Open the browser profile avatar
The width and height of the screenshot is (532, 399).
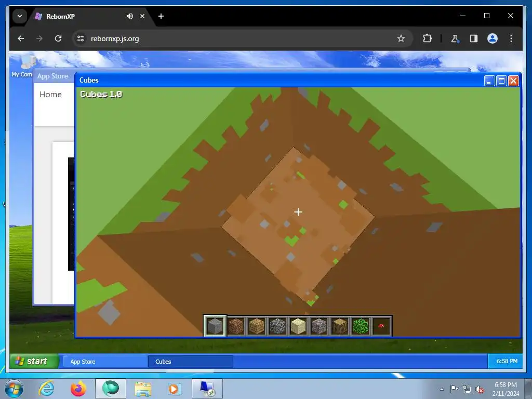pos(493,38)
